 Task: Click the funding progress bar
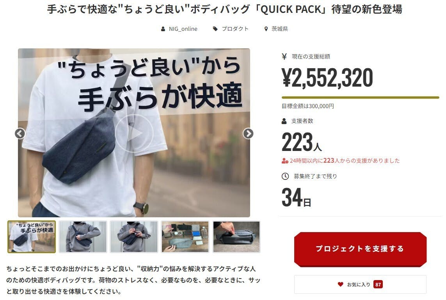[x=360, y=98]
